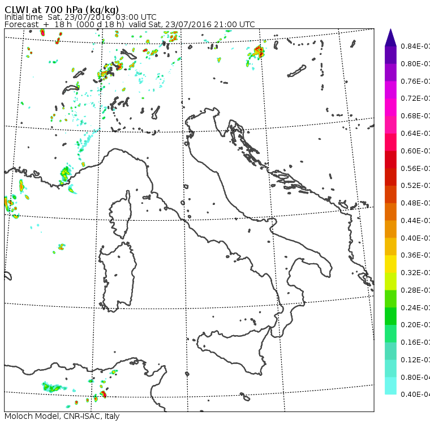This screenshot has height=424, width=430.
Task: Click the 0.68E-03 colorbar label
Action: [415, 116]
